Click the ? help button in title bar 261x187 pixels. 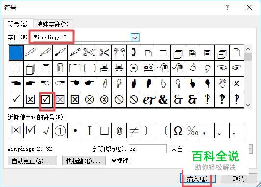click(x=227, y=7)
